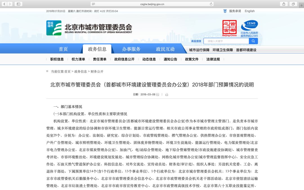
Task: Toggle the Safari sidebar button
Action: (18, 4)
